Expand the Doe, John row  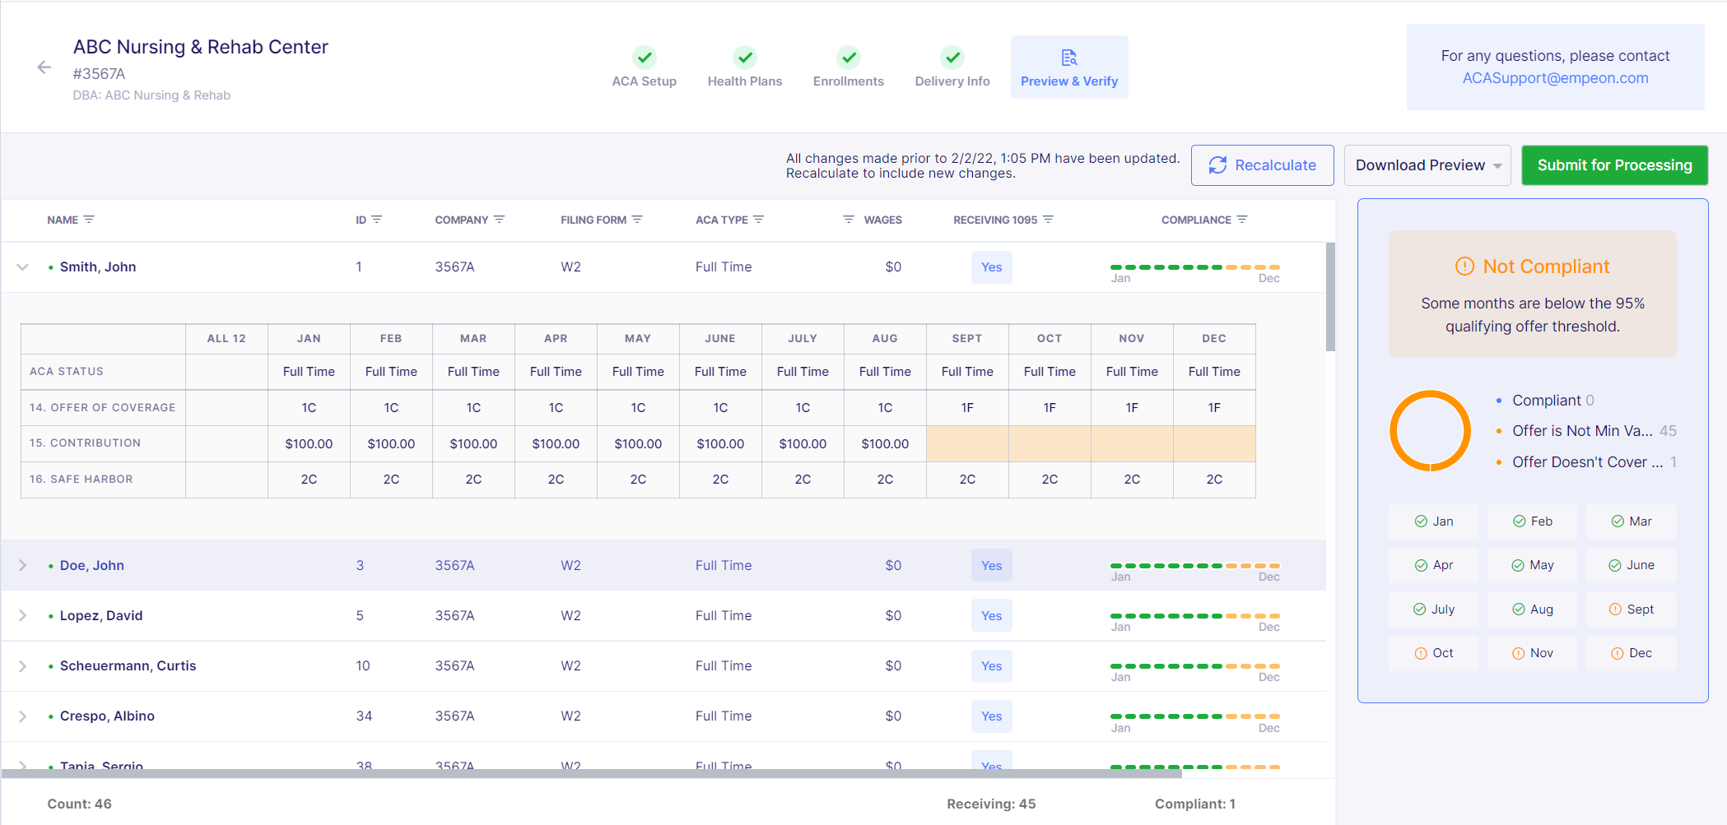click(23, 565)
